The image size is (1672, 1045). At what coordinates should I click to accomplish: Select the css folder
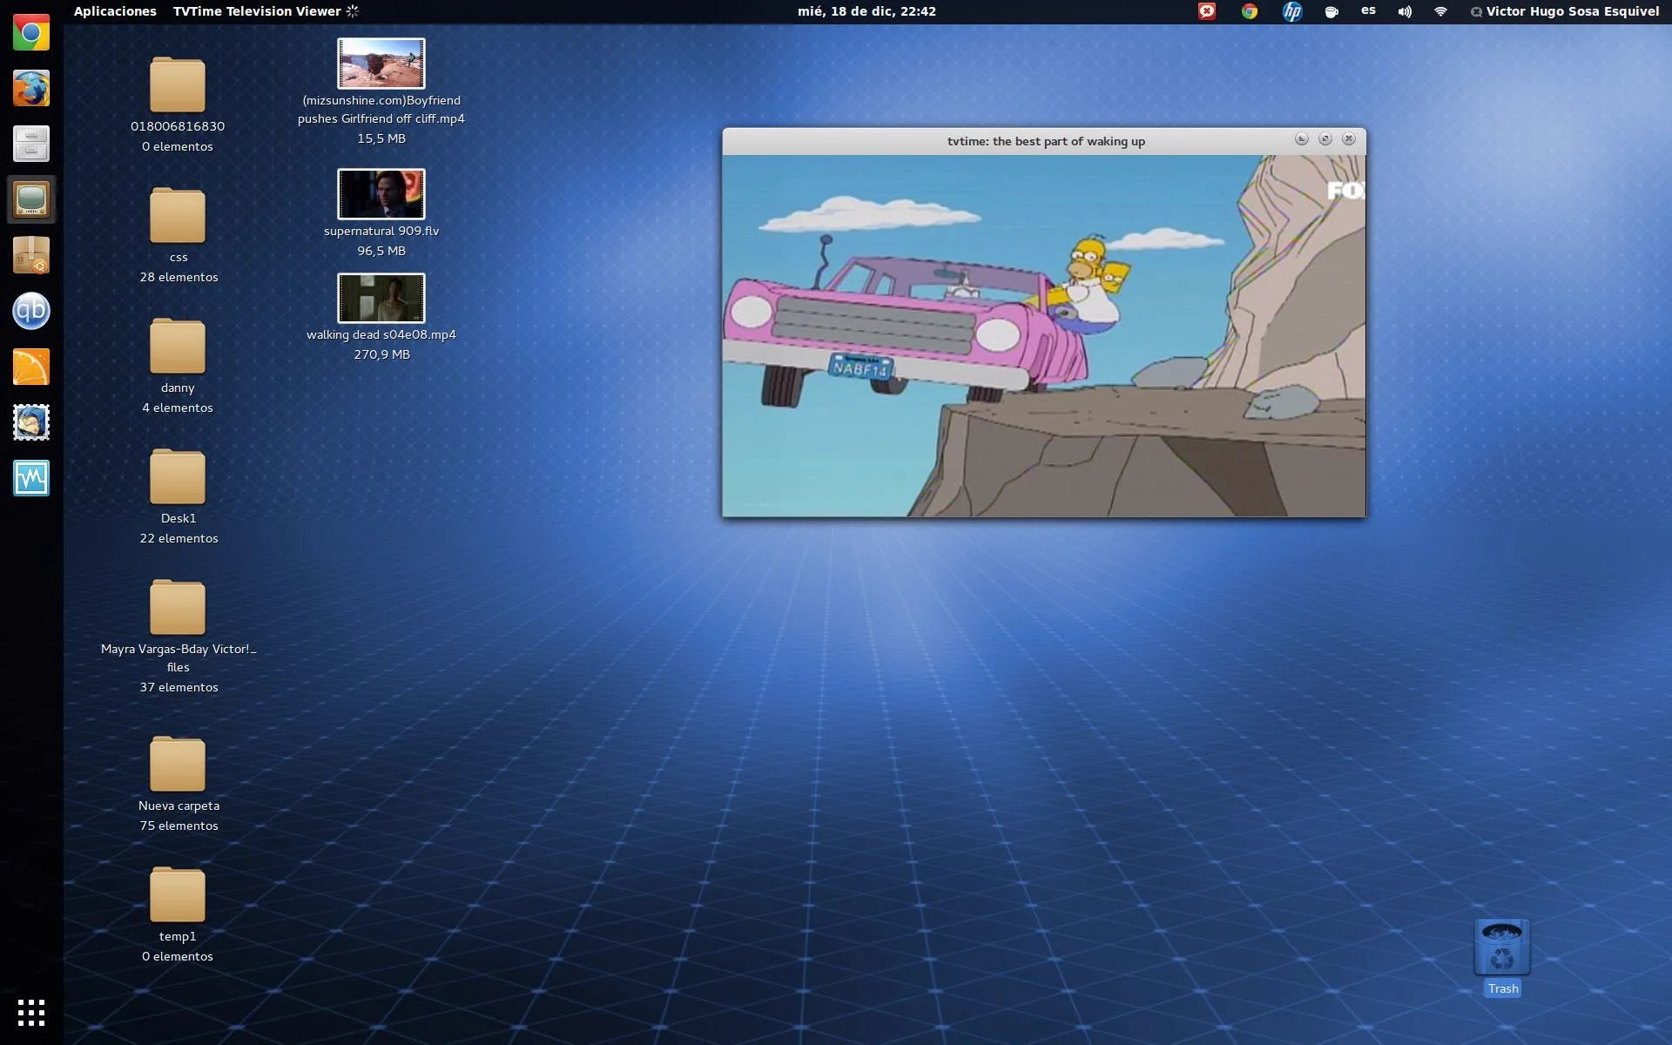178,216
